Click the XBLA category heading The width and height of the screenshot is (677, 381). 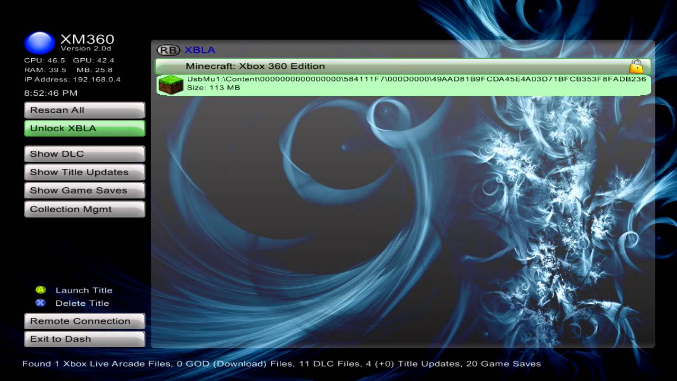[x=199, y=50]
